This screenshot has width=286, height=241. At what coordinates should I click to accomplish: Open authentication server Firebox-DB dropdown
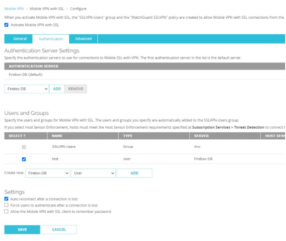pyautogui.click(x=27, y=89)
